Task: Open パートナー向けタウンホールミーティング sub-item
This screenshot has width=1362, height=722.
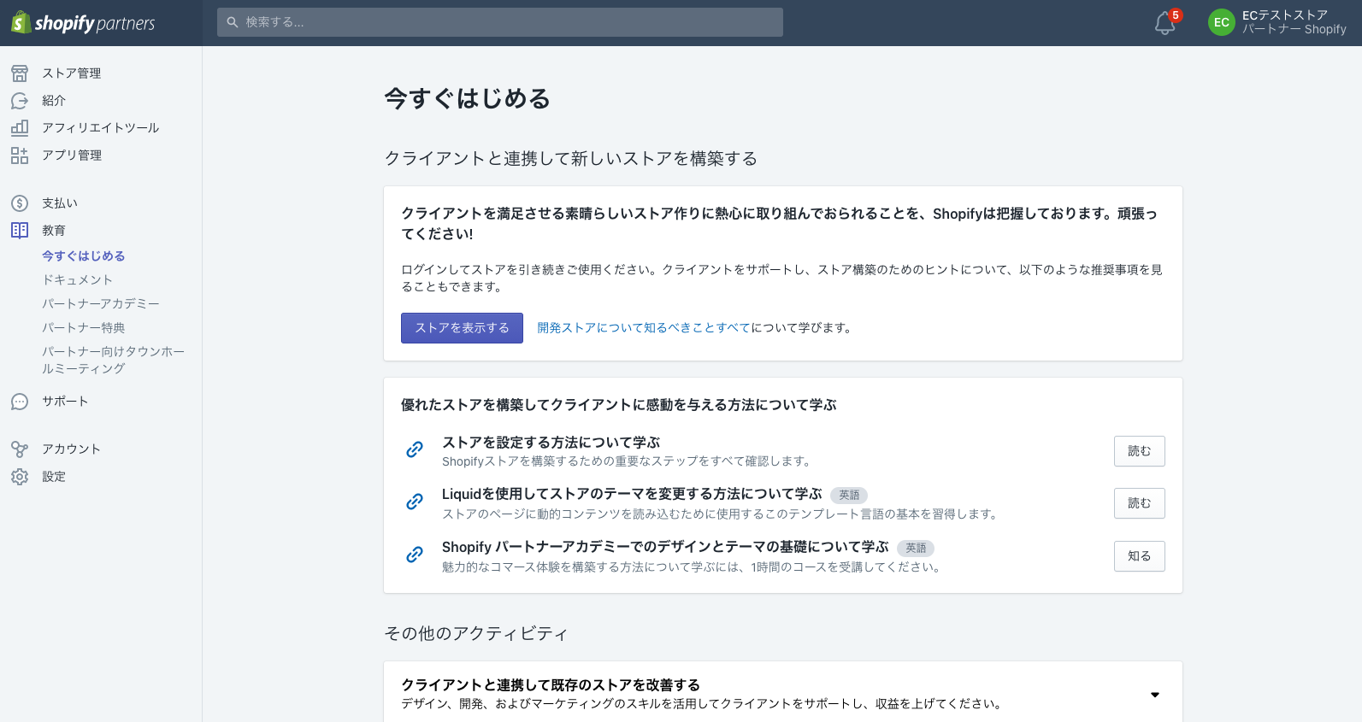Action: point(114,361)
